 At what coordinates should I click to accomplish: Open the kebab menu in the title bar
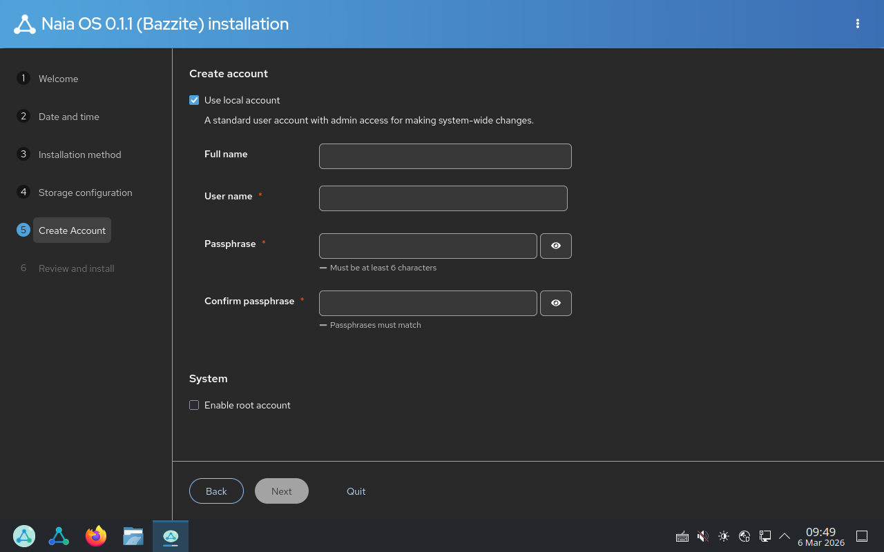pyautogui.click(x=857, y=23)
